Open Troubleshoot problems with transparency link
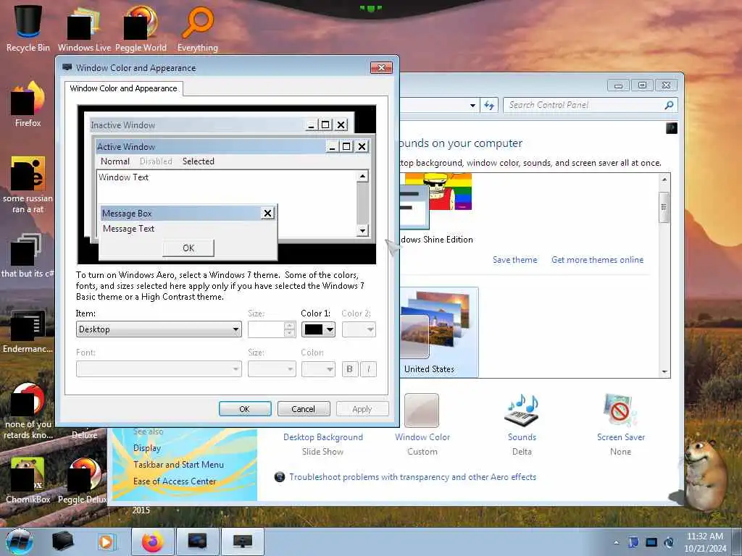The width and height of the screenshot is (742, 556). [x=412, y=477]
